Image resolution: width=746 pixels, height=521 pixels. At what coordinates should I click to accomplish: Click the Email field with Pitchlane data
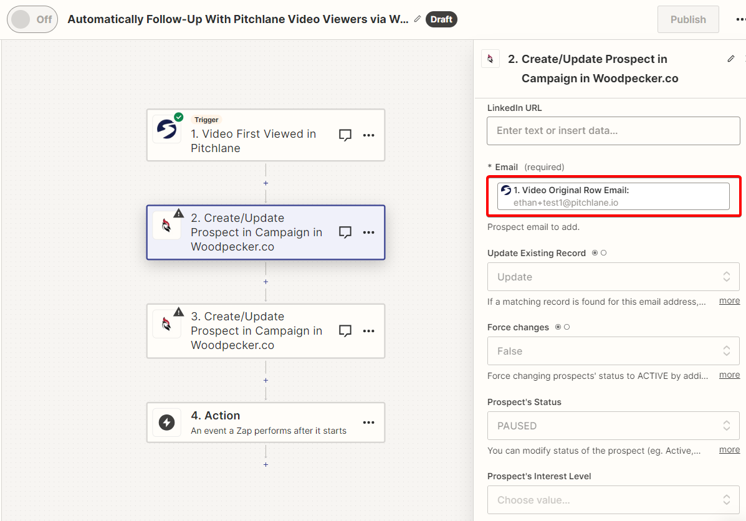coord(613,196)
